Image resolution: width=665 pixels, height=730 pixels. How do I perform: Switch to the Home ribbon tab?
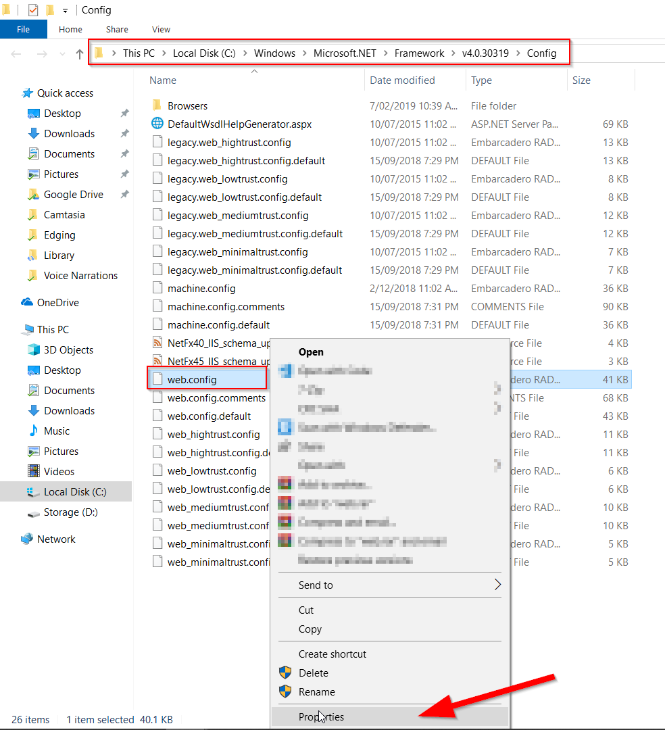(70, 29)
